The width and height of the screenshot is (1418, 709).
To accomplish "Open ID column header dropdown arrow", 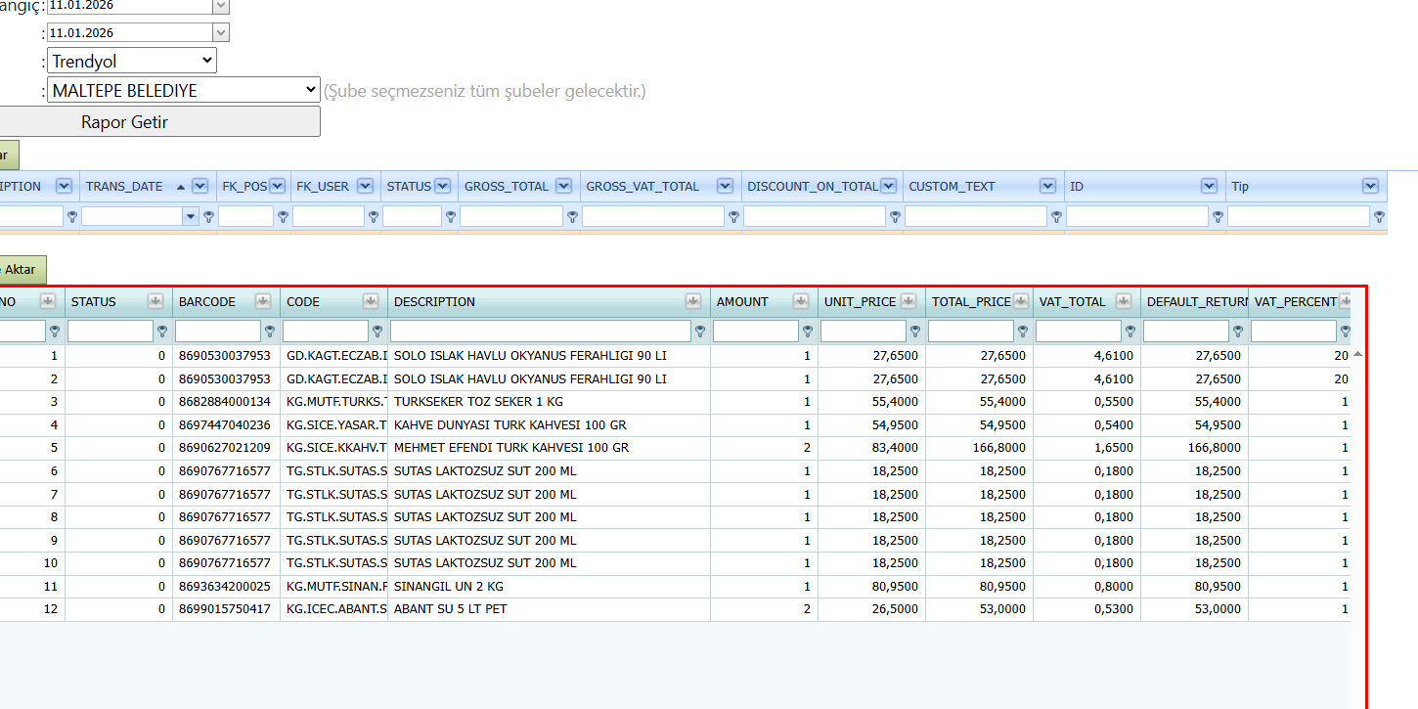I will click(1210, 186).
